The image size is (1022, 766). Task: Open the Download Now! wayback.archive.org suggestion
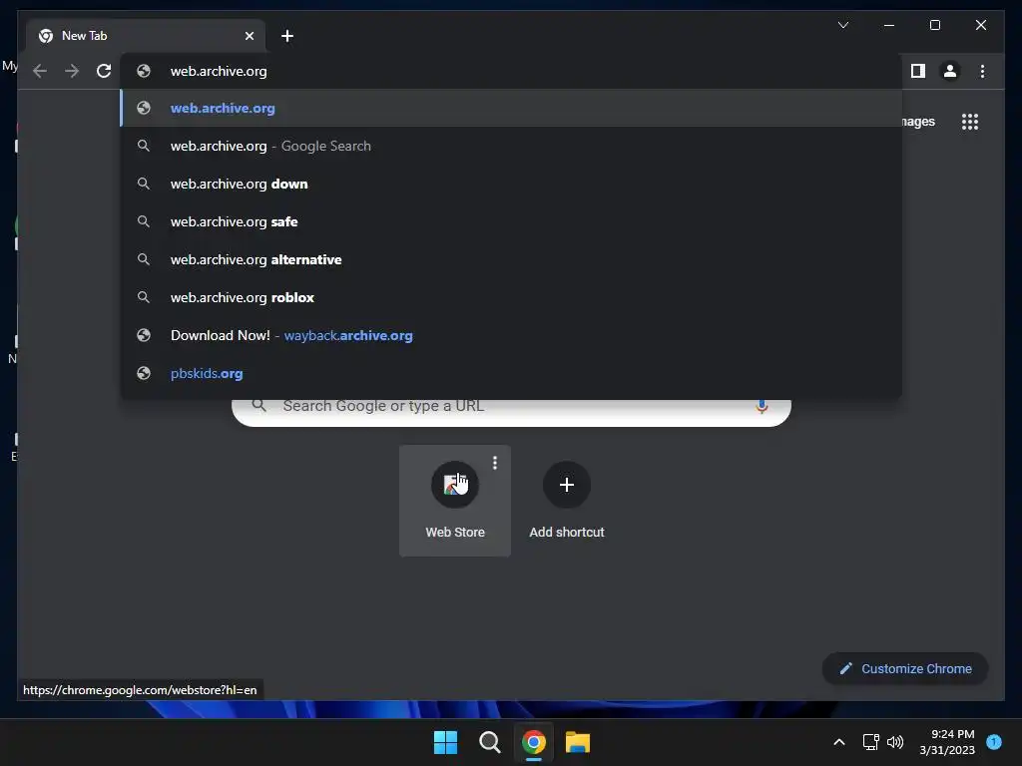click(511, 335)
